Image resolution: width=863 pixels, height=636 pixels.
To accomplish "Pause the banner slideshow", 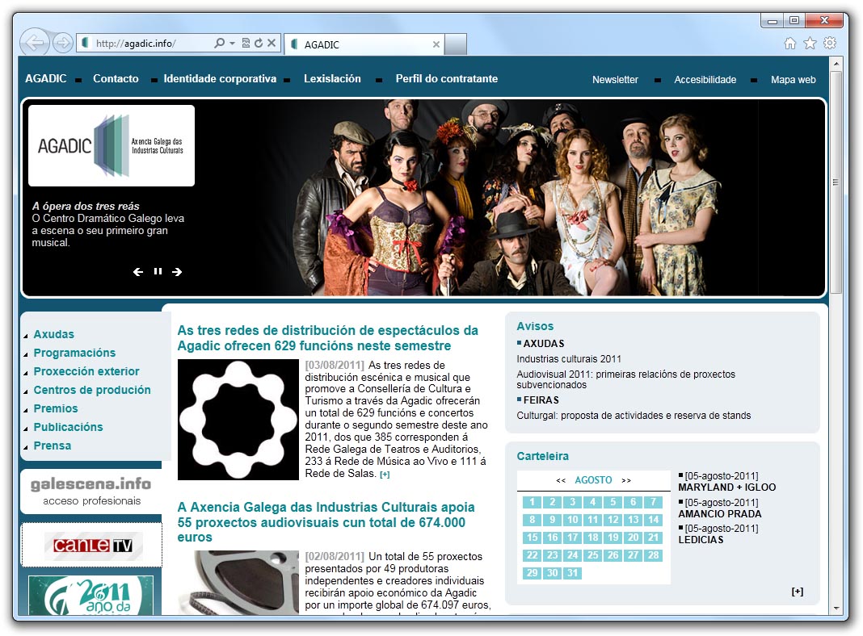I will [158, 271].
